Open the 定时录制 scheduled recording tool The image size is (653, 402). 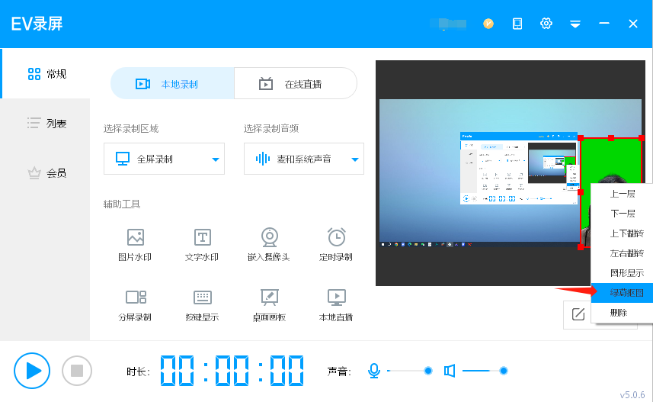point(336,245)
